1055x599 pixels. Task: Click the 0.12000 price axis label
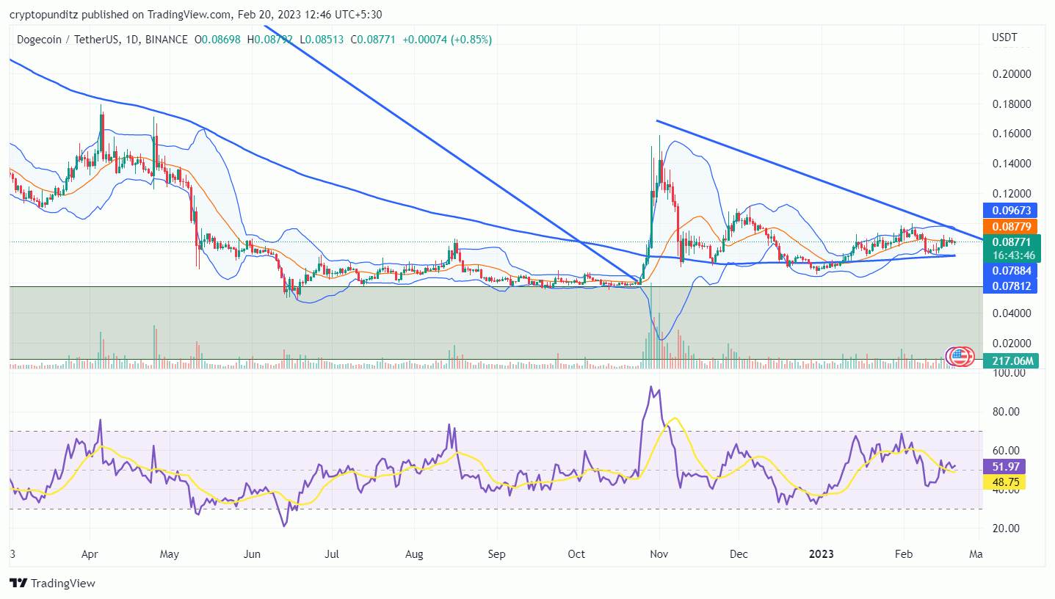[x=1011, y=194]
